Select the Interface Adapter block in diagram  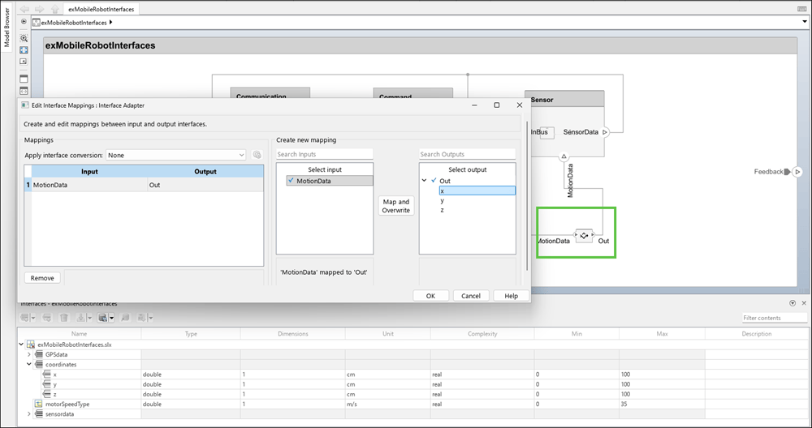click(584, 236)
